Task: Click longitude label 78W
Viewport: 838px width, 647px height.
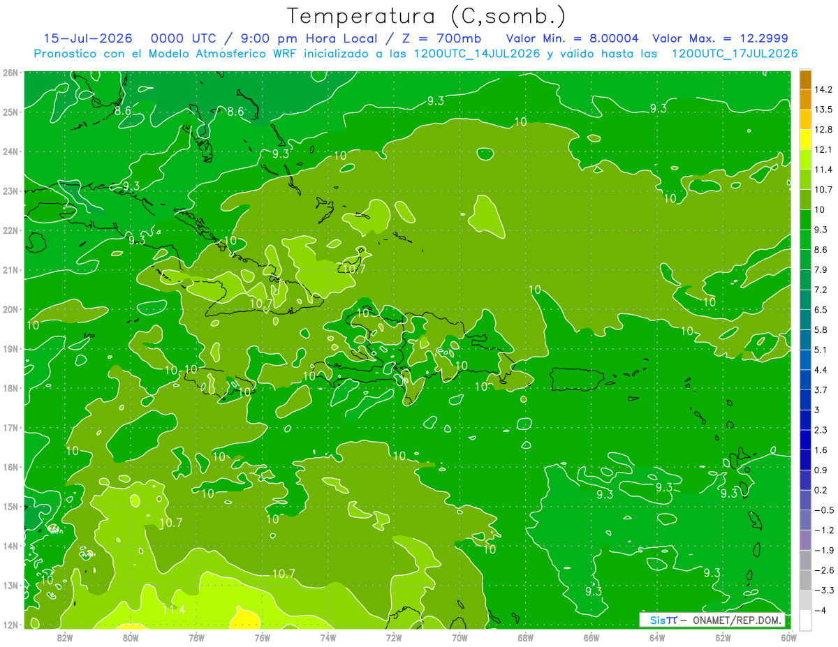Action: point(196,637)
